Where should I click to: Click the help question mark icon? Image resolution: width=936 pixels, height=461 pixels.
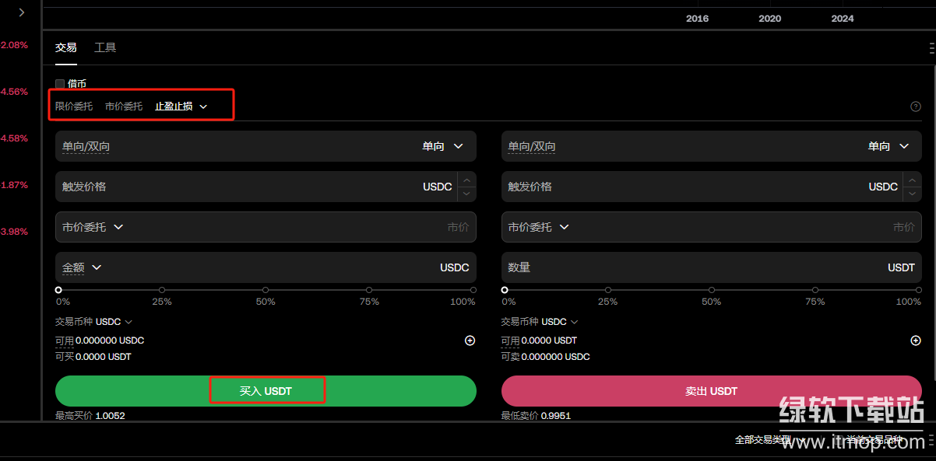tap(916, 107)
